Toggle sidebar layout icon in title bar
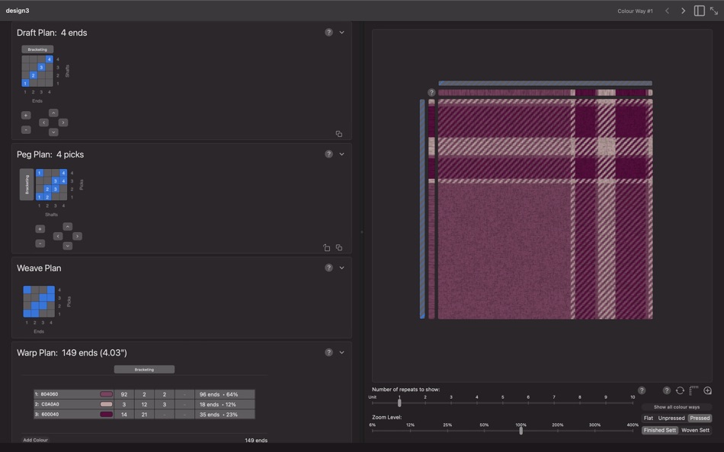 click(x=699, y=11)
